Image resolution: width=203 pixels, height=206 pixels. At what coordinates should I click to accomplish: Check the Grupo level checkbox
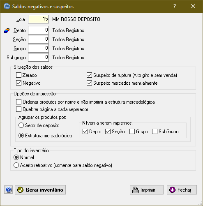132,132
